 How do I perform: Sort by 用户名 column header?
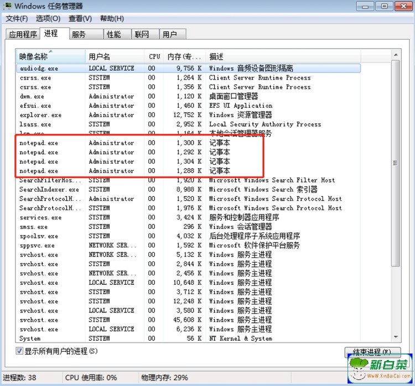tap(115, 56)
